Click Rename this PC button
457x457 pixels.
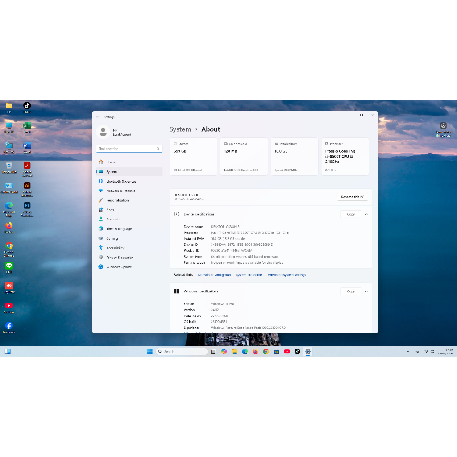pos(352,197)
